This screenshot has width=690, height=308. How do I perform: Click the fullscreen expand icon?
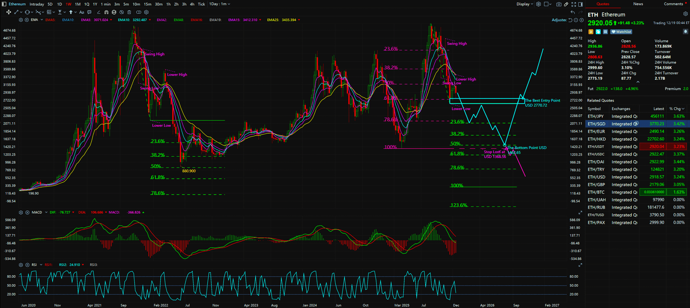pos(574,4)
